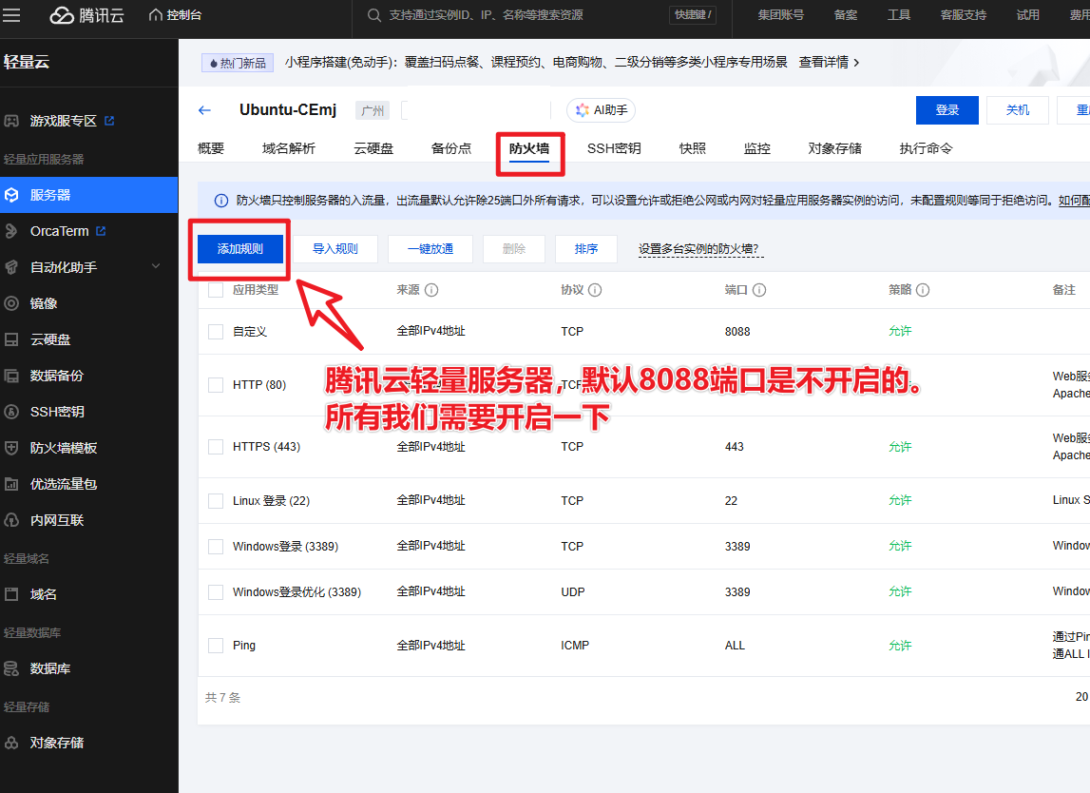Click the 控制台 home icon
1090x793 pixels.
click(x=156, y=15)
